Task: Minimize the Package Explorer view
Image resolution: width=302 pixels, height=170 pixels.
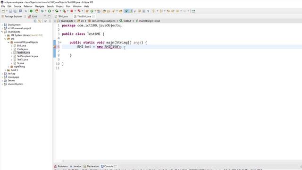Action: point(45,16)
